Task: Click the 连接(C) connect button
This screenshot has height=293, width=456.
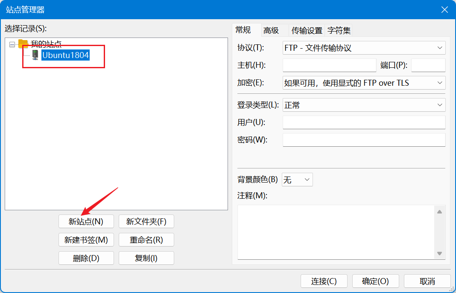Action: click(x=324, y=281)
